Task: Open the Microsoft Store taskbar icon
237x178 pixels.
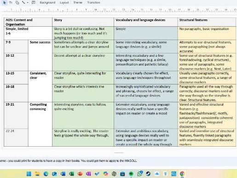Action: 122,174
